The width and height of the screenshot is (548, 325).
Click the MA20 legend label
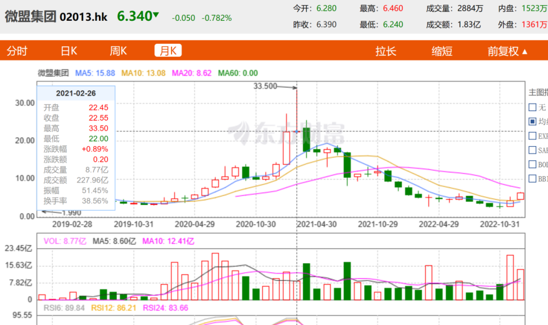191,73
